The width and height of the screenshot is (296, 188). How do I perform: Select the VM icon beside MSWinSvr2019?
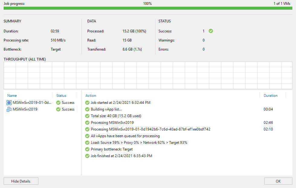(9, 109)
